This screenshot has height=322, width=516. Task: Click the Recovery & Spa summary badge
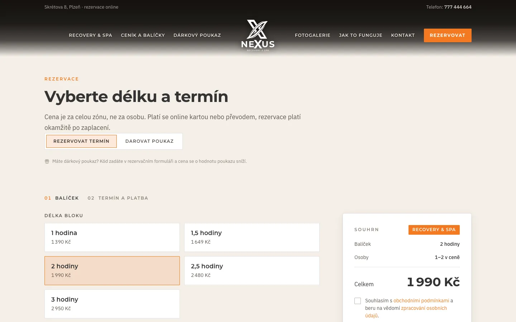click(434, 230)
